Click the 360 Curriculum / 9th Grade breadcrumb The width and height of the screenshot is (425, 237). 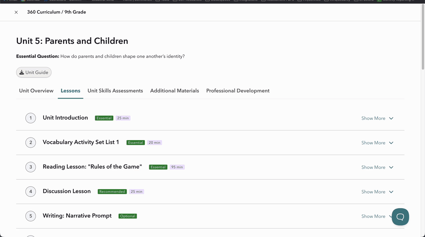point(56,12)
